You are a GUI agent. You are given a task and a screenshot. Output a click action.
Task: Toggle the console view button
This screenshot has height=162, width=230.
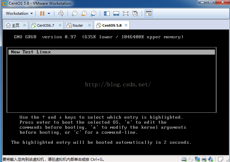click(x=149, y=13)
